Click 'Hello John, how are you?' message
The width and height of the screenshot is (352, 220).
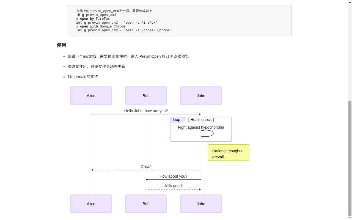pyautogui.click(x=146, y=111)
